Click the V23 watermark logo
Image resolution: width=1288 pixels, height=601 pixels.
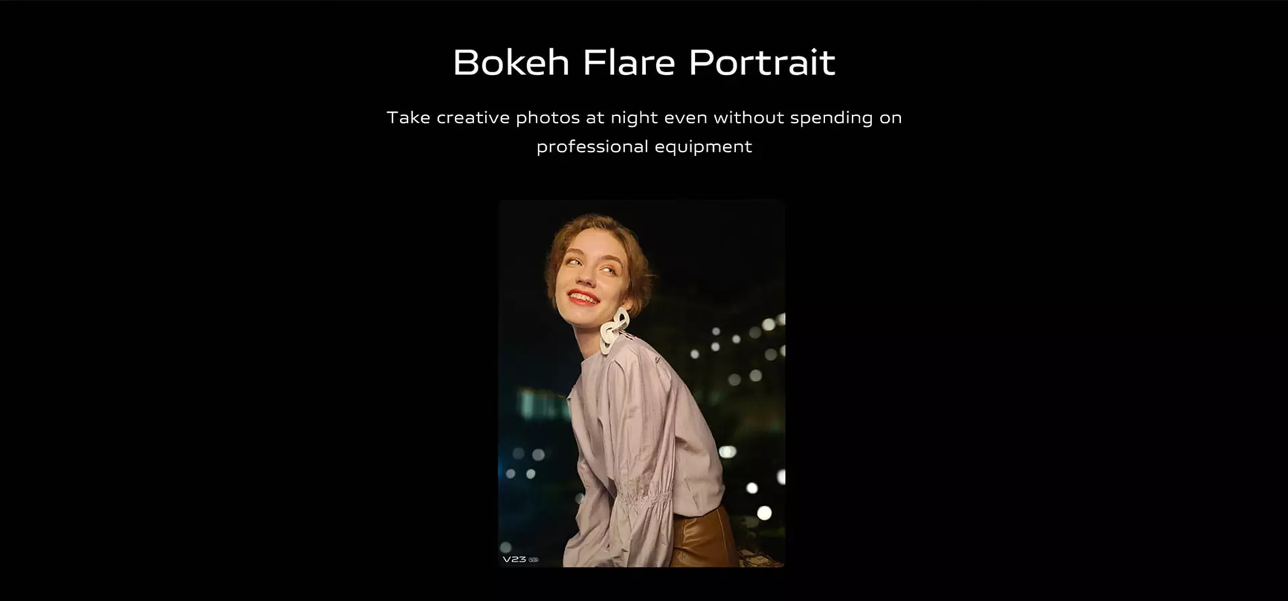click(x=515, y=559)
